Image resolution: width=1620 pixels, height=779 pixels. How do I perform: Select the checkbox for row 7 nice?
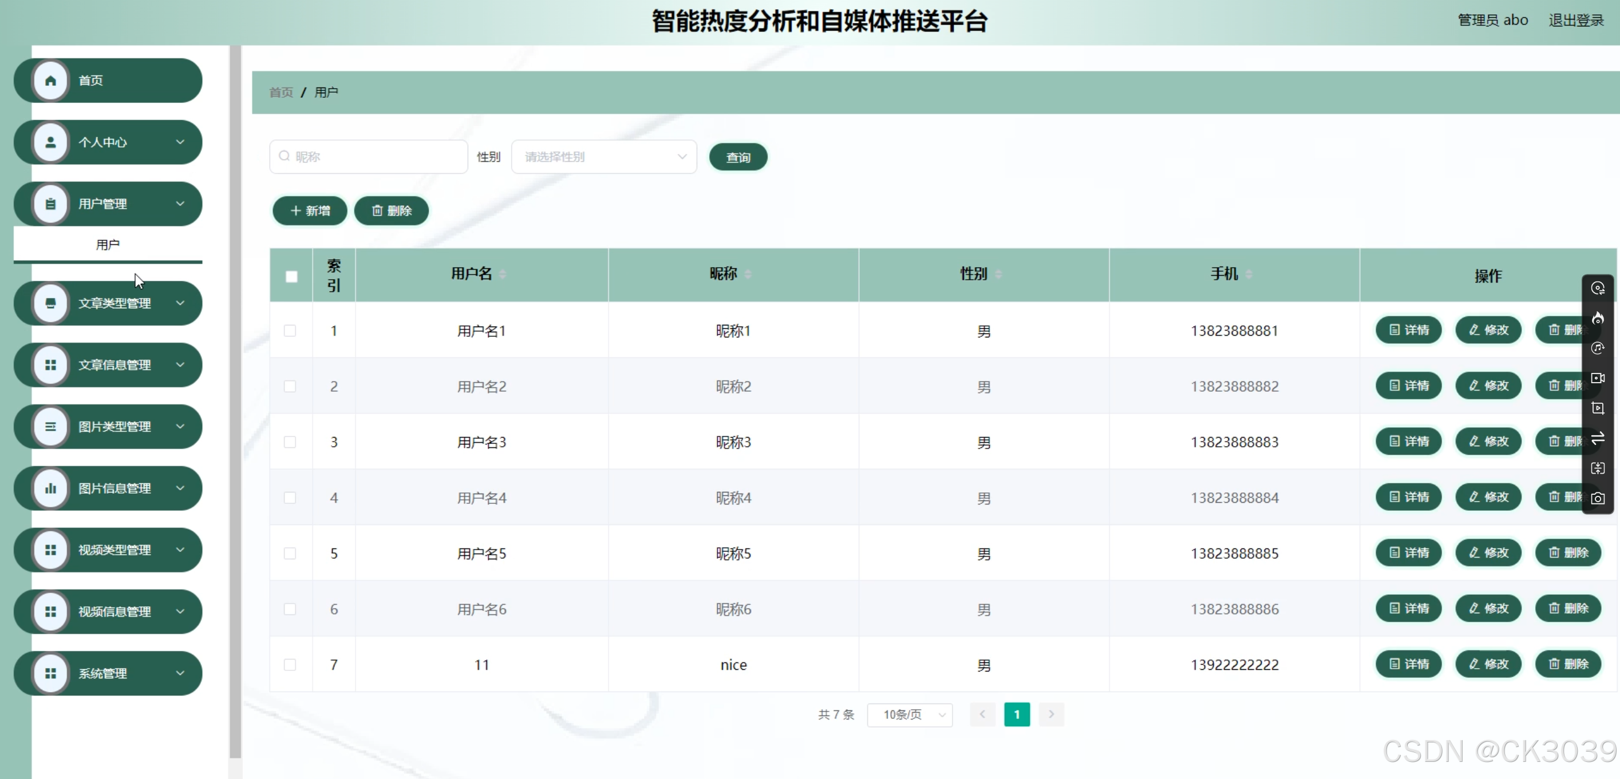[290, 665]
